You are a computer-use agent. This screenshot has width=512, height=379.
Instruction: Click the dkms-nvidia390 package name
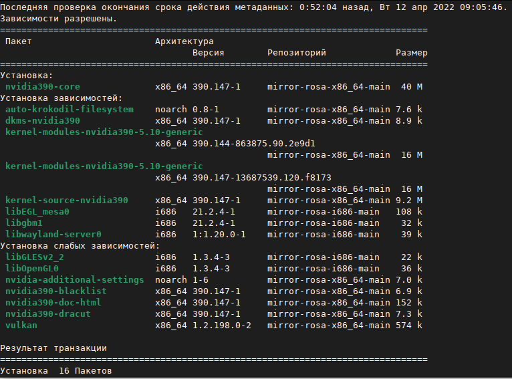click(x=42, y=121)
